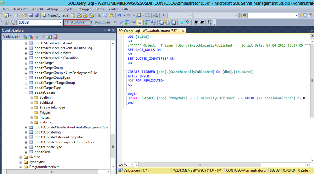Click the editor horizontal scrollbar thumb

point(200,165)
